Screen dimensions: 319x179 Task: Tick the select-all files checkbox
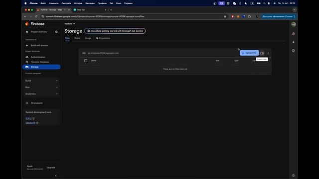[x=86, y=61]
